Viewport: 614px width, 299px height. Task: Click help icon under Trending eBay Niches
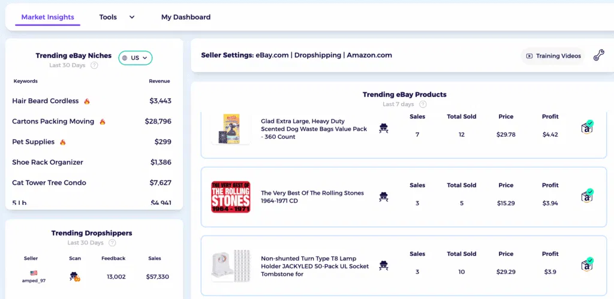pyautogui.click(x=94, y=65)
